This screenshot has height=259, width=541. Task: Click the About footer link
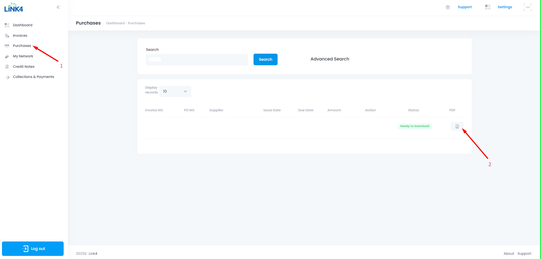509,254
